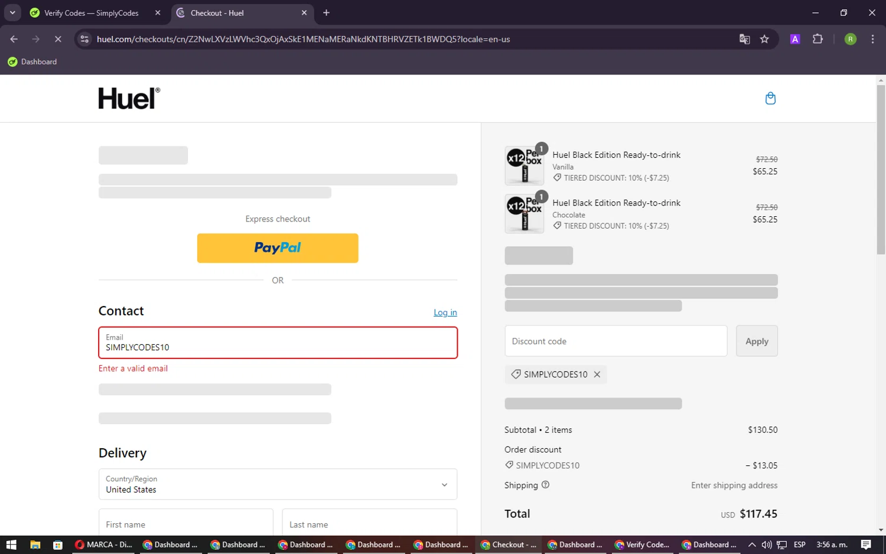Show hidden system tray icons
Image resolution: width=886 pixels, height=554 pixels.
751,545
